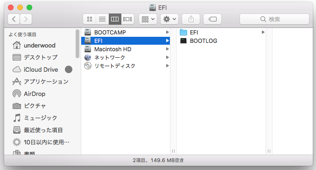
Task: Go back with the left chevron button
Action: pos(14,19)
